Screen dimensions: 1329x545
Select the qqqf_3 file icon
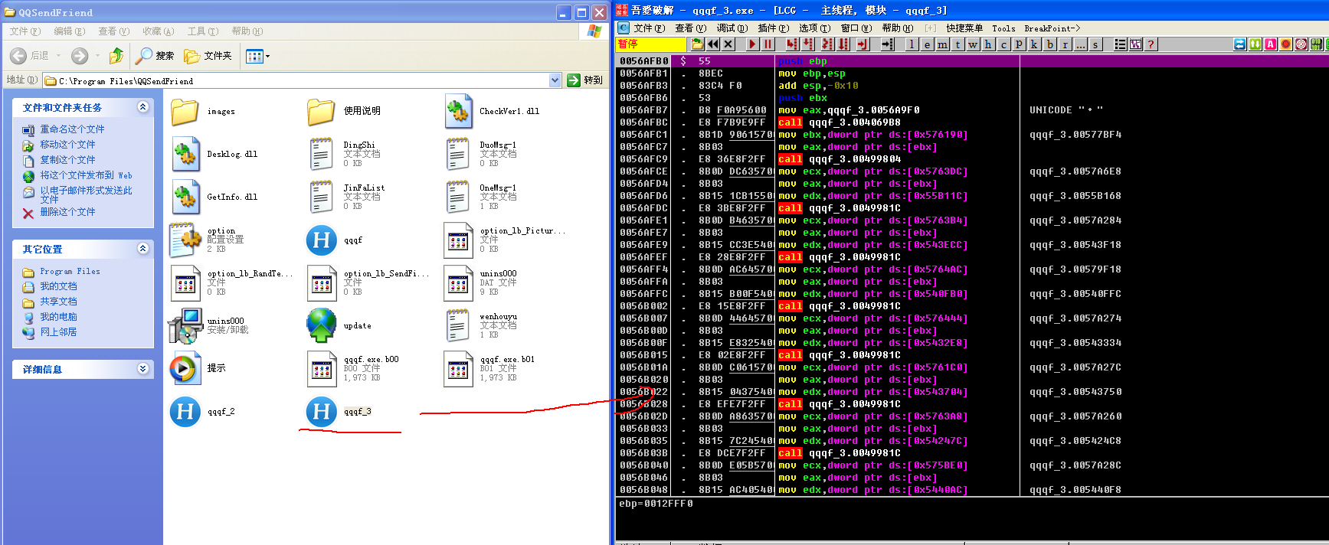point(322,412)
